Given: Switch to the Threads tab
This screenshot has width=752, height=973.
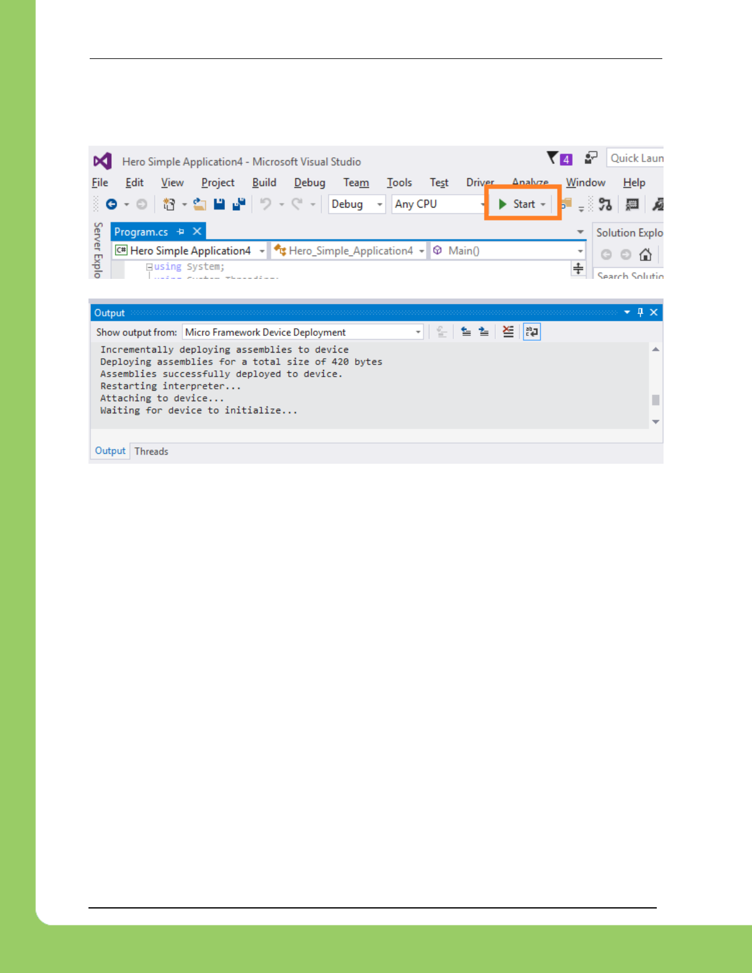Looking at the screenshot, I should click(x=151, y=451).
